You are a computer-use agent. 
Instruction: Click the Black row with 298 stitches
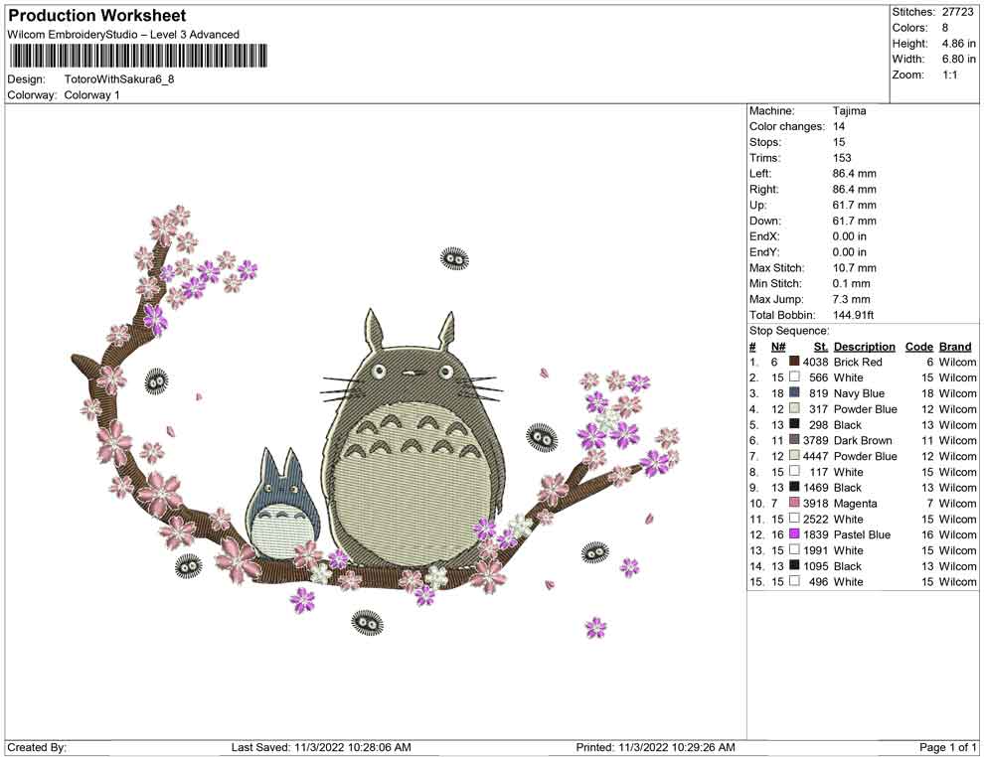863,424
